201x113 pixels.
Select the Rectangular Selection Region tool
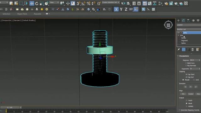(x=21, y=3)
